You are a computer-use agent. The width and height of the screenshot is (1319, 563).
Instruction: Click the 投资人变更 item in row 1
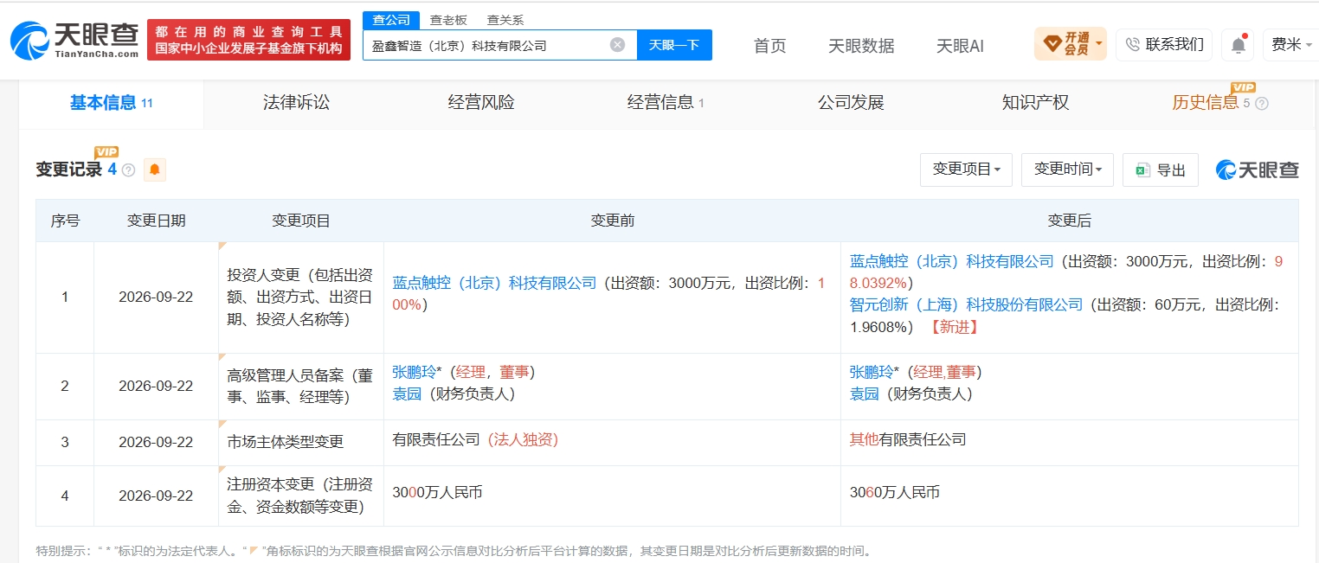click(300, 297)
